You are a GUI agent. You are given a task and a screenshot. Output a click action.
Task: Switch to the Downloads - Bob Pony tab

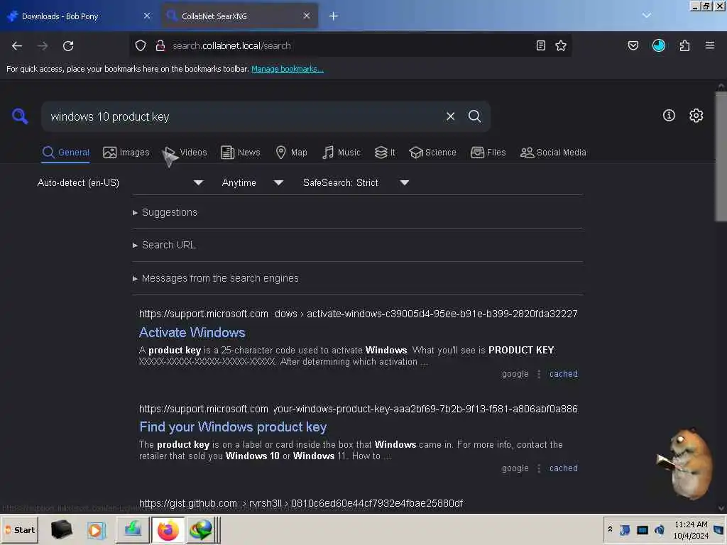click(x=78, y=16)
